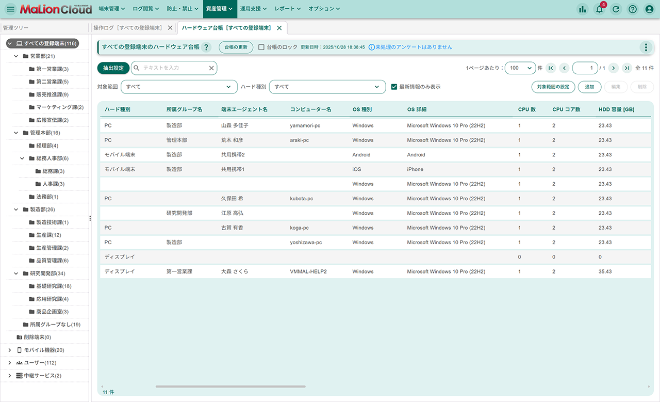Open the hamburger main menu icon
The height and width of the screenshot is (402, 660).
pos(10,9)
